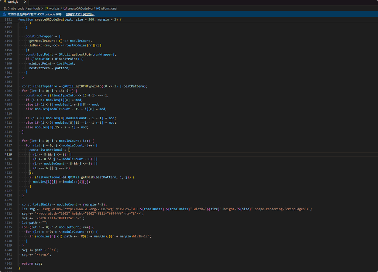Click the sticky createQRCodeSvg function header line
This screenshot has width=378, height=272.
click(x=189, y=20)
